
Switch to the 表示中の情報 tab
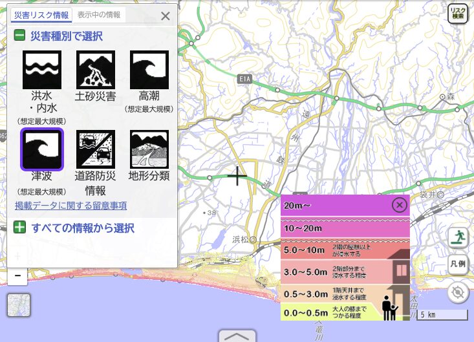[98, 15]
